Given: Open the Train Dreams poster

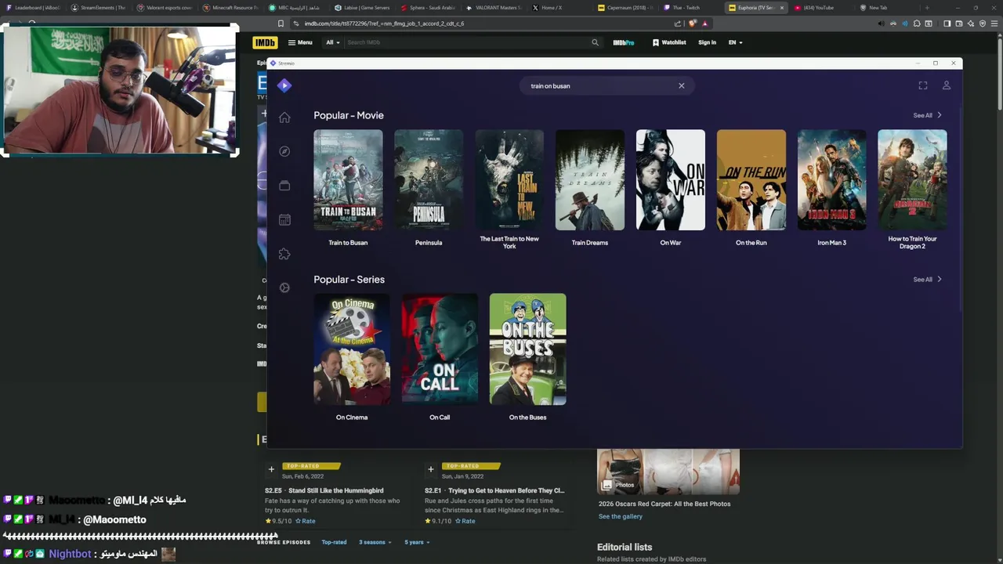Looking at the screenshot, I should click(590, 180).
